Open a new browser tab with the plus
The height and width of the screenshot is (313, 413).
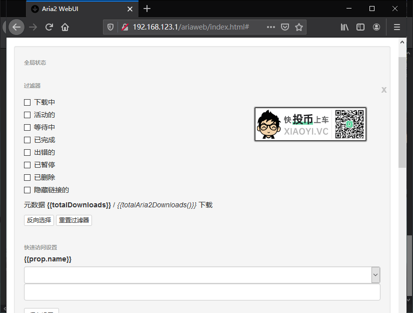146,9
